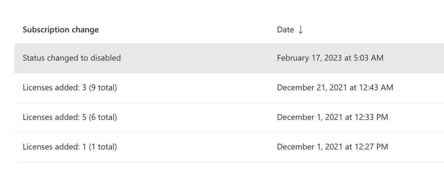Image resolution: width=444 pixels, height=186 pixels.
Task: Select the February 17, 2023 date cell
Action: (x=330, y=58)
